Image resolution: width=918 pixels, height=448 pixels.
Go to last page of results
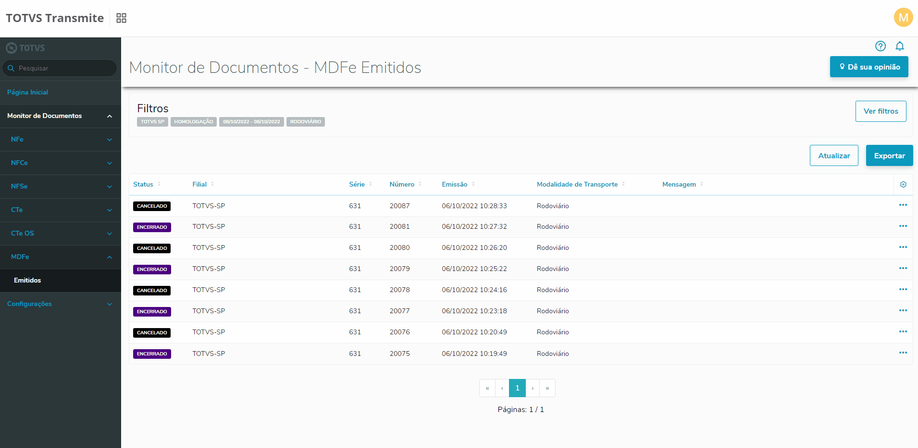coord(547,388)
